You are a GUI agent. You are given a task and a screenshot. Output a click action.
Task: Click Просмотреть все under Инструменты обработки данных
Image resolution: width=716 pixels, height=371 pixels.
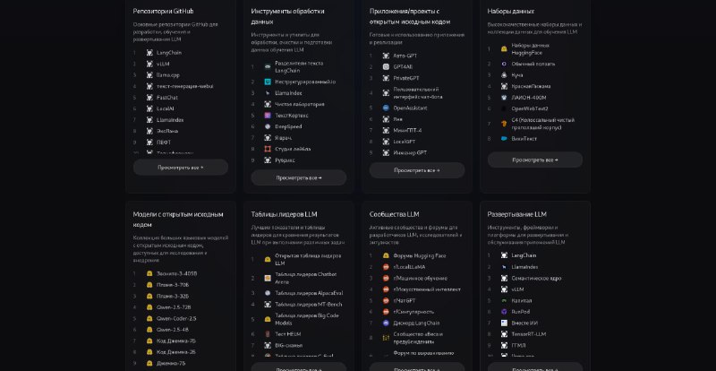point(299,177)
